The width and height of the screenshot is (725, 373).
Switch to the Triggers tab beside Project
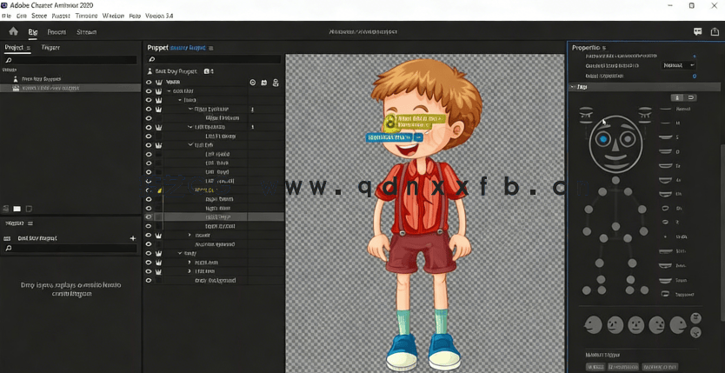click(x=50, y=48)
